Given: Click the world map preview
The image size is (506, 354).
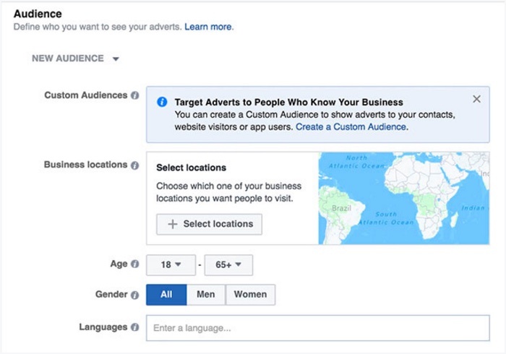Looking at the screenshot, I should point(404,198).
